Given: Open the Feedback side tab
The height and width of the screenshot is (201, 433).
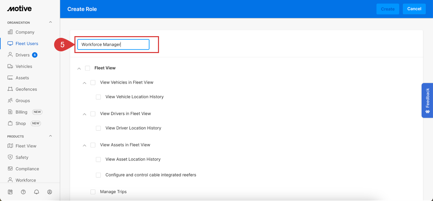Looking at the screenshot, I should [427, 100].
